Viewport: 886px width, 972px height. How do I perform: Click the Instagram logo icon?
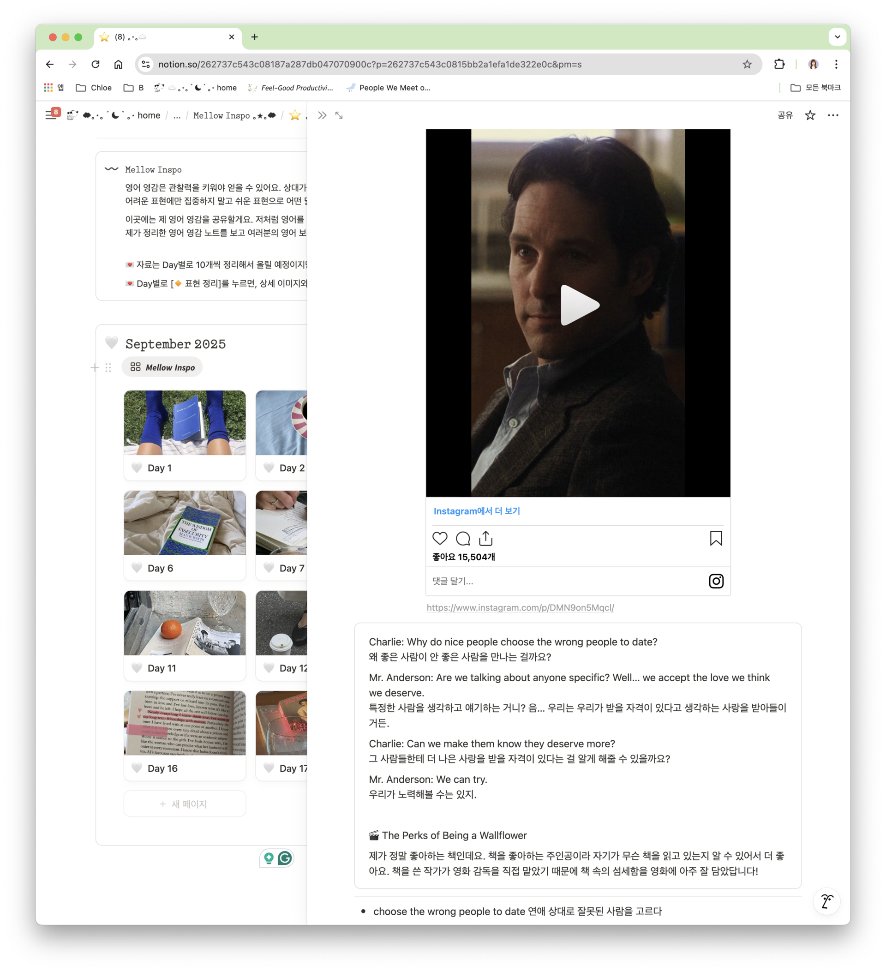click(x=716, y=581)
